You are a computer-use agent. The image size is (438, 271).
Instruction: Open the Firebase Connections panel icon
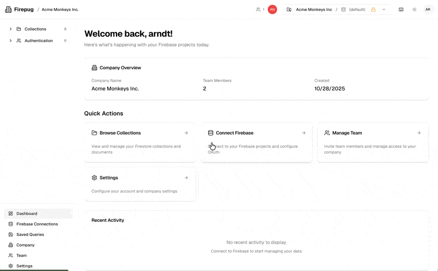[x=10, y=224]
